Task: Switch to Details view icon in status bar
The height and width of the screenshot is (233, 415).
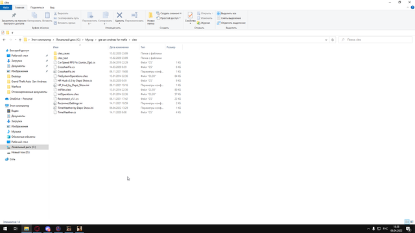Action: point(407,221)
